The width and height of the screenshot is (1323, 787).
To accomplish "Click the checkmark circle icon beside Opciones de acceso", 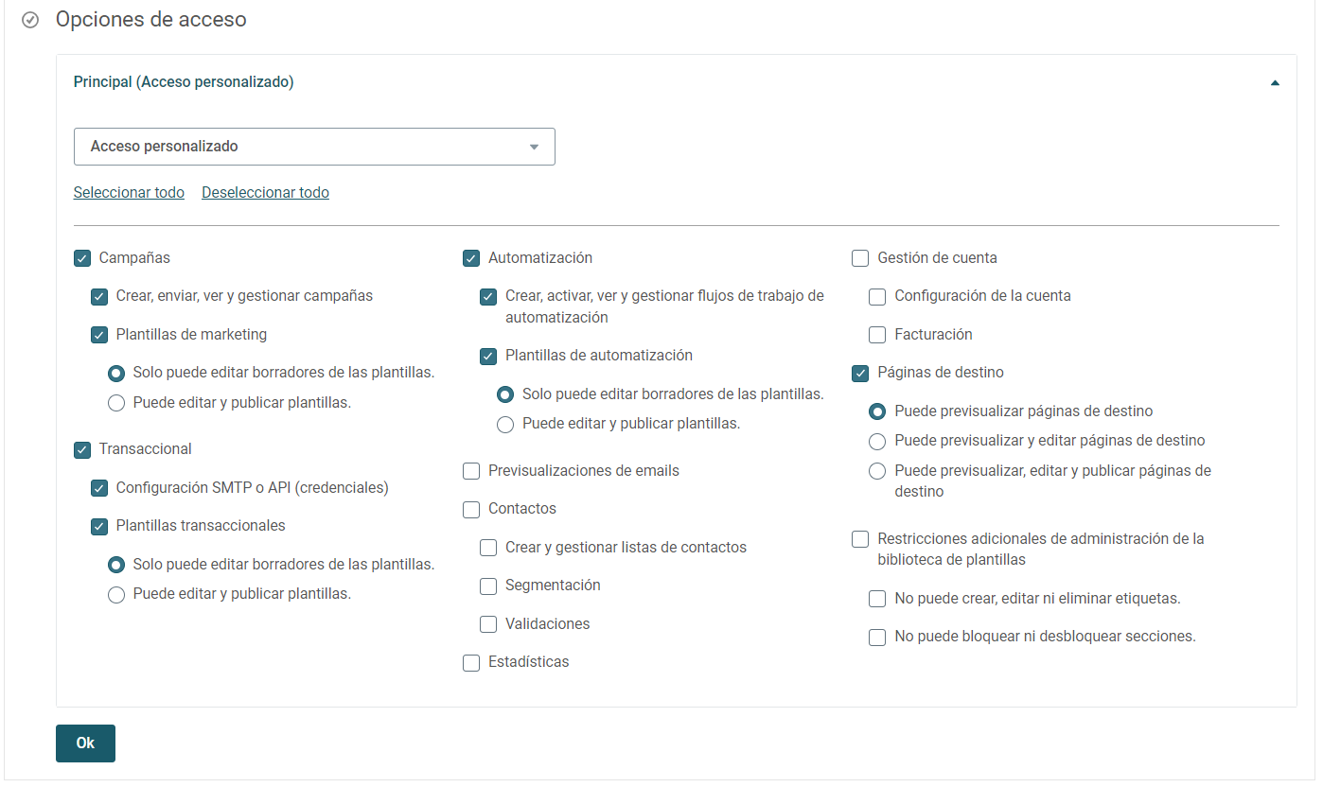I will pos(30,20).
